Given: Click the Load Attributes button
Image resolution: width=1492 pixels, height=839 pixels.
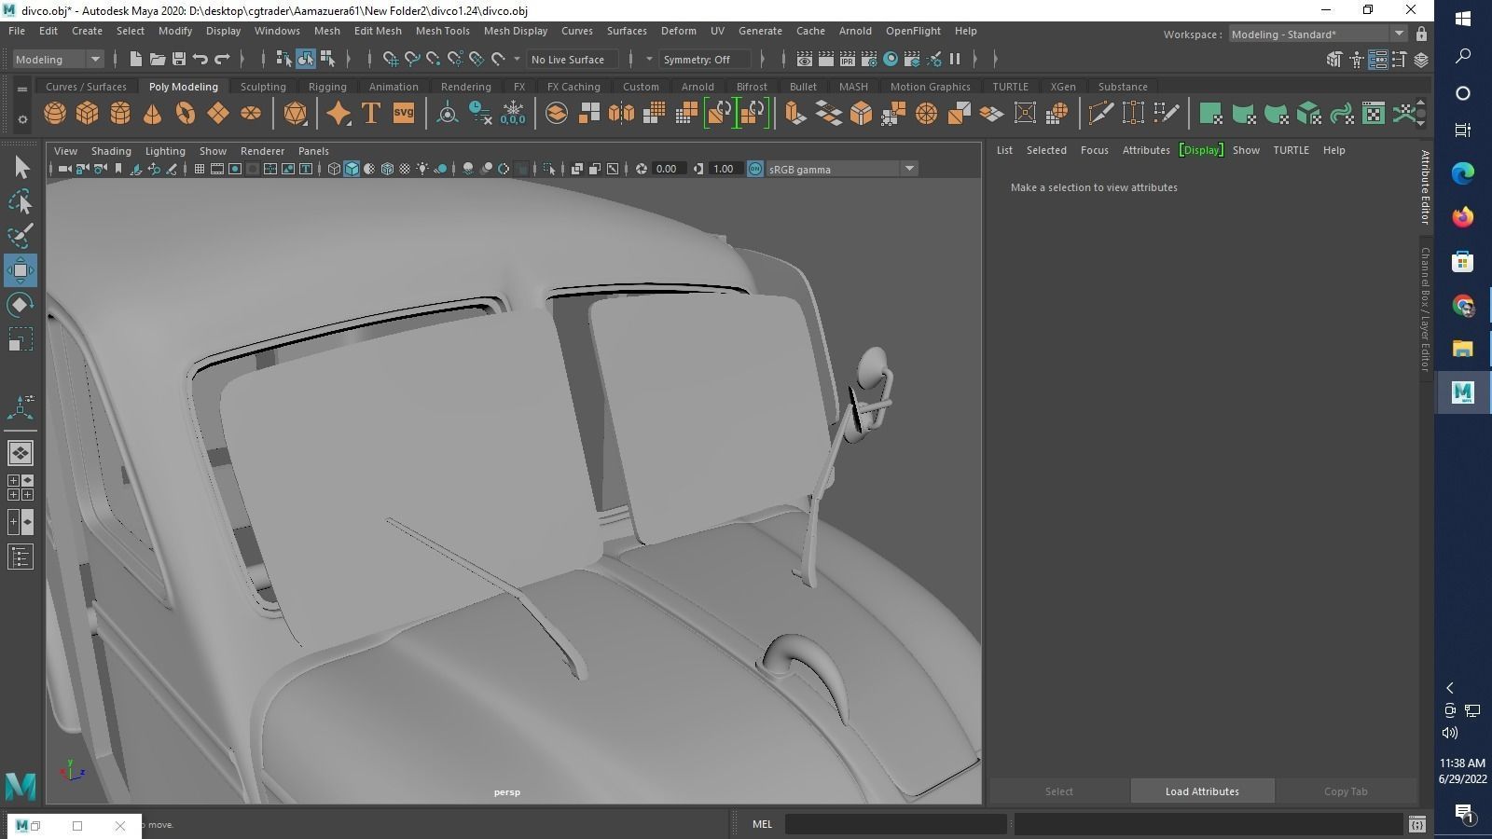Looking at the screenshot, I should pyautogui.click(x=1201, y=791).
